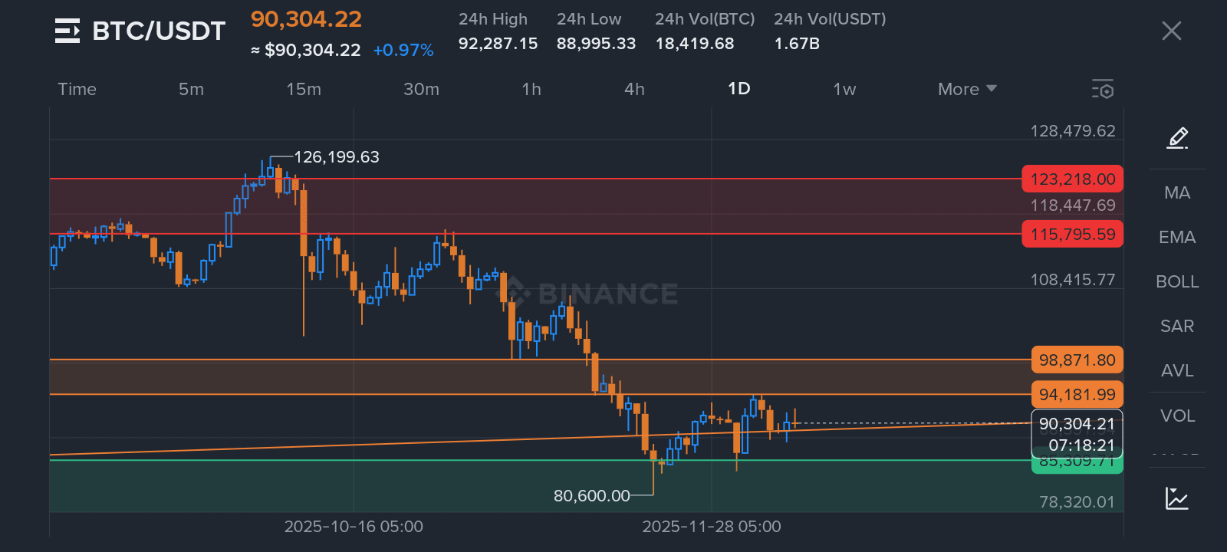
Task: Expand the More intervals dropdown
Action: (967, 89)
